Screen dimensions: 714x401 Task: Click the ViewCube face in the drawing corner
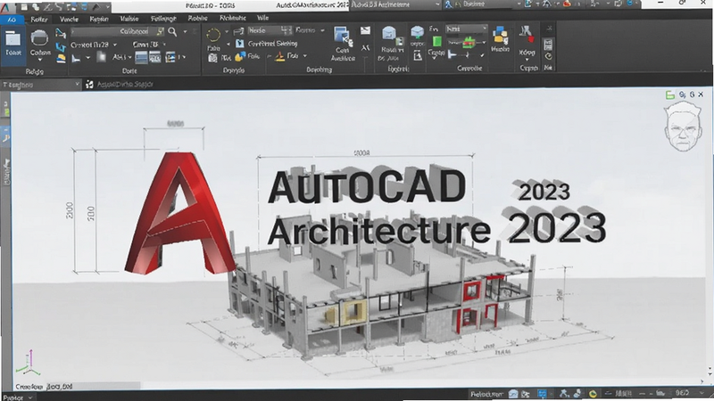[x=682, y=126]
